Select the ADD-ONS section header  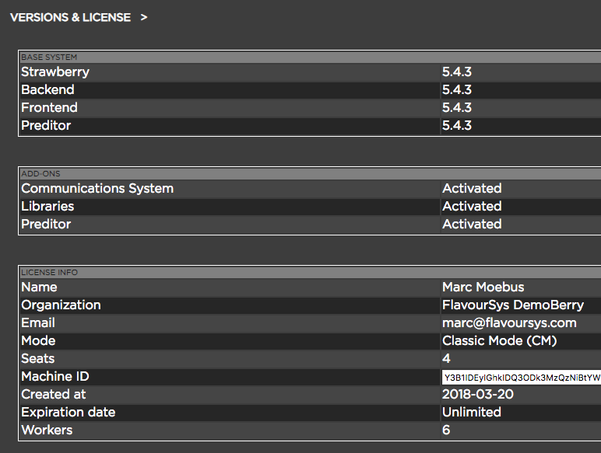[40, 173]
